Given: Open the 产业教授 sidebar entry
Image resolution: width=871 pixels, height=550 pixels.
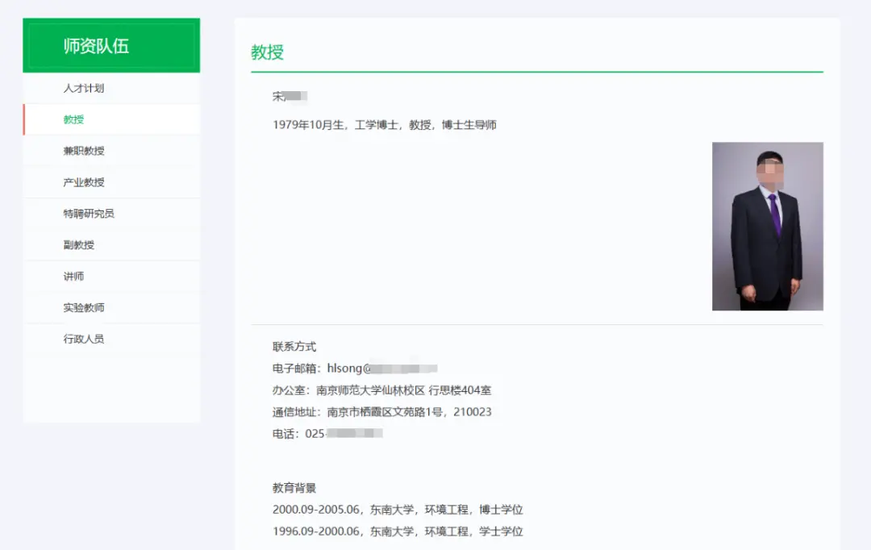Looking at the screenshot, I should coord(84,182).
